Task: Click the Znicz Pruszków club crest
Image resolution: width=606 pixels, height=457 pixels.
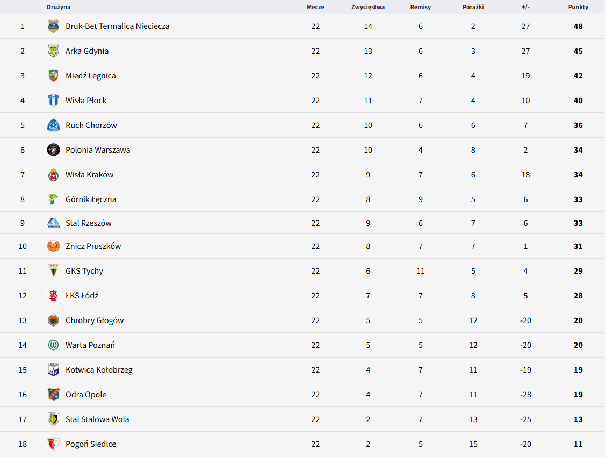Action: pos(53,246)
